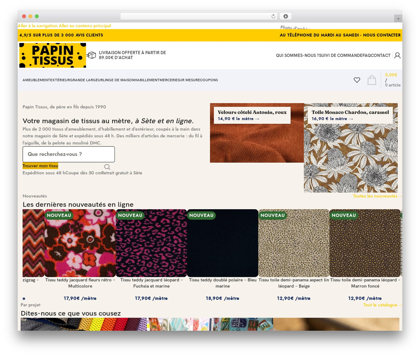Click Tissu toile demi-panama léopard Beige title
Viewport: 420px width, 356px height.
pos(294,283)
